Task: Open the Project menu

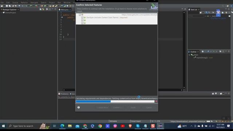Action: (52, 3)
